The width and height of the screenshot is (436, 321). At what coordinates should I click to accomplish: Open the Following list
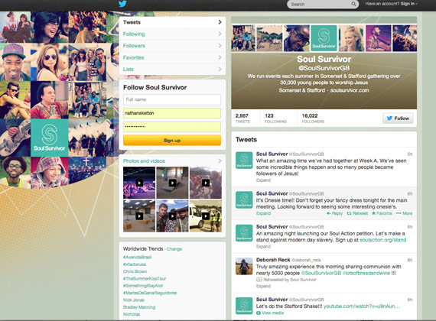tap(172, 34)
